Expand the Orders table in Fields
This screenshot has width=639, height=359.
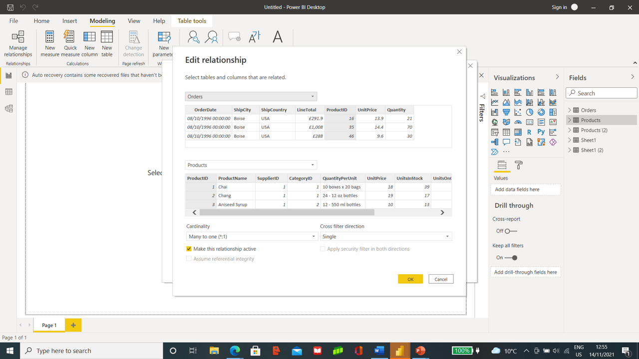pos(570,110)
